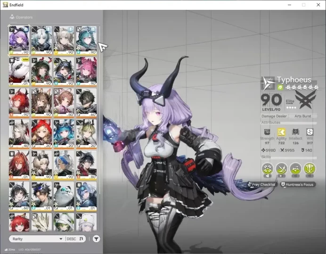Select the pink-haired level 90 operator card

tap(86, 72)
